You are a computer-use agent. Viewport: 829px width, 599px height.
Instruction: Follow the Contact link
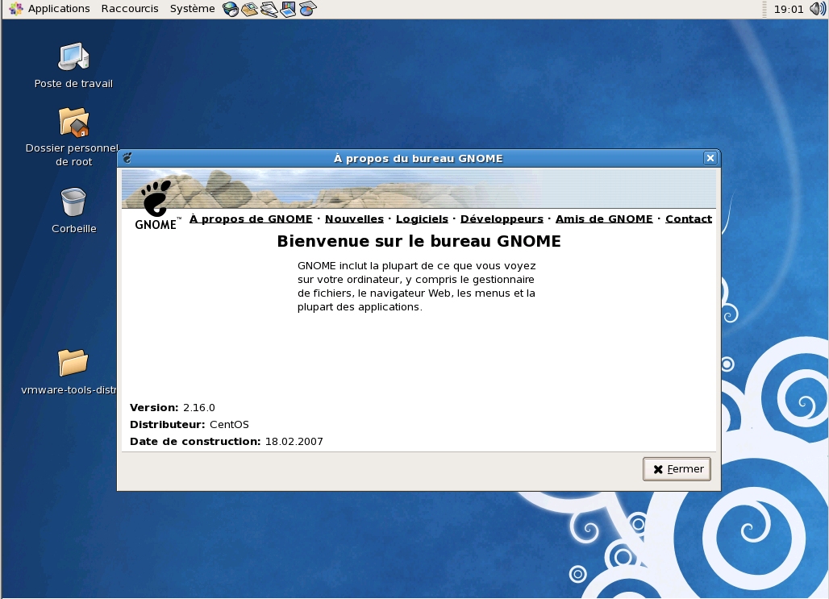[x=689, y=218]
